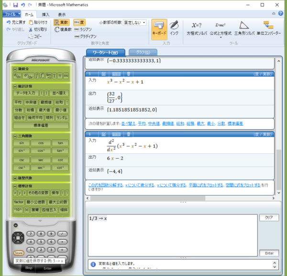The width and height of the screenshot is (287, 276).
Task: Open the Graph (グラフ) tab
Action: tap(143, 52)
